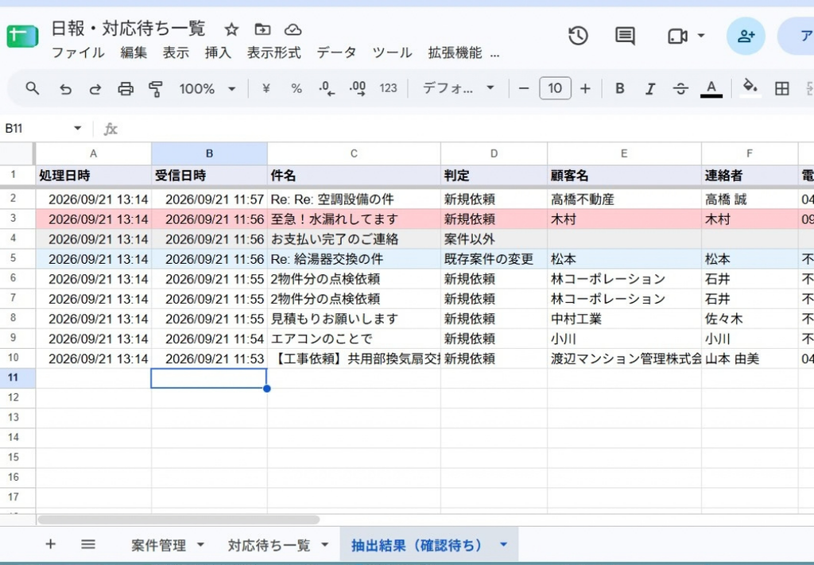Click cell 既存案件の変更
The image size is (814, 565).
click(x=494, y=259)
